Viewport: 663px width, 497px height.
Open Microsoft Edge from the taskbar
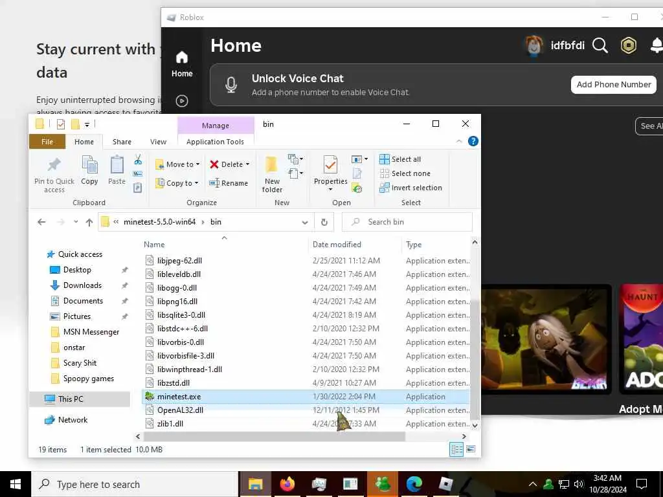click(x=414, y=484)
